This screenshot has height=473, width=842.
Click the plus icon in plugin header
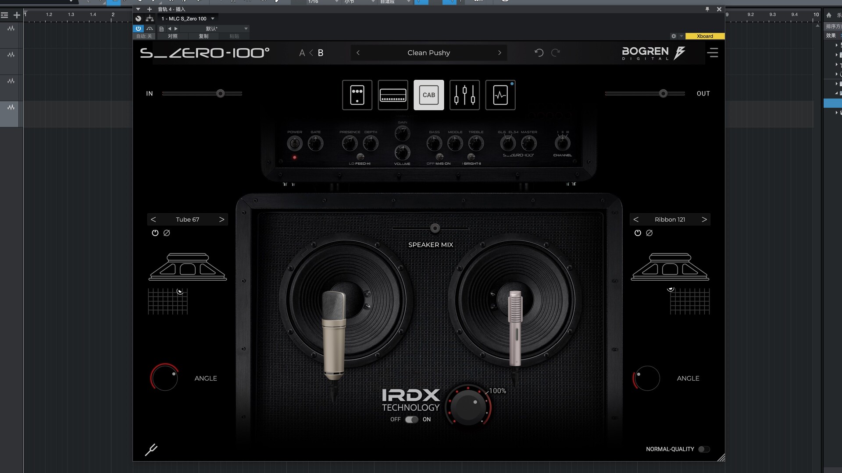click(149, 9)
